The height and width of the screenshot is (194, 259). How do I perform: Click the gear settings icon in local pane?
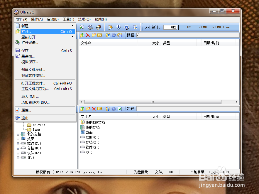(114, 109)
